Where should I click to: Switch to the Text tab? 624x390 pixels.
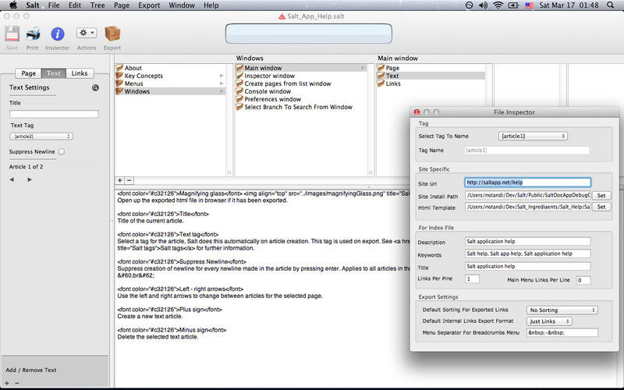[x=53, y=73]
